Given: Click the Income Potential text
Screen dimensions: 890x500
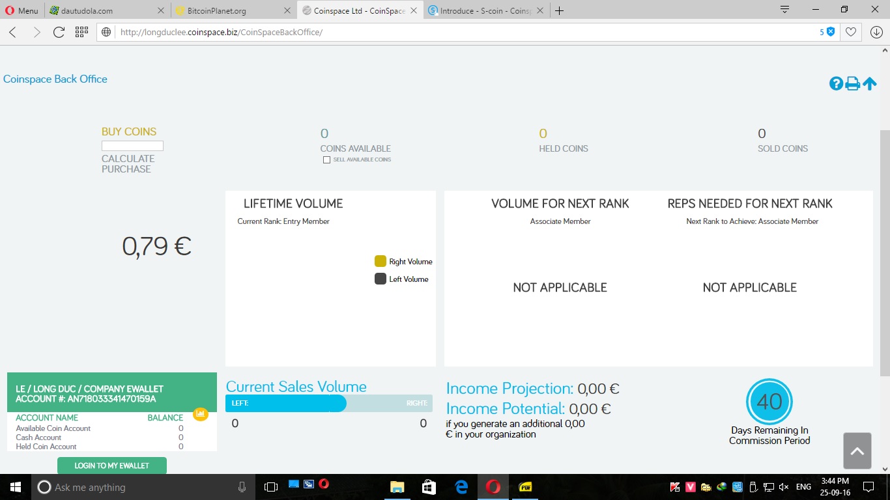Looking at the screenshot, I should (528, 409).
